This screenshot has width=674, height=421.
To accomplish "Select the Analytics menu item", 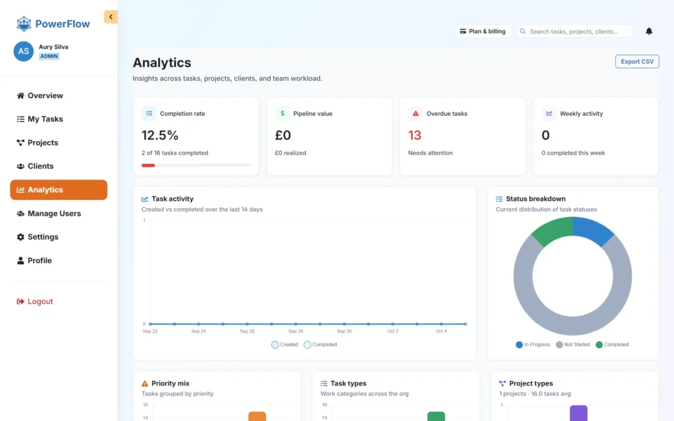I will pyautogui.click(x=59, y=189).
